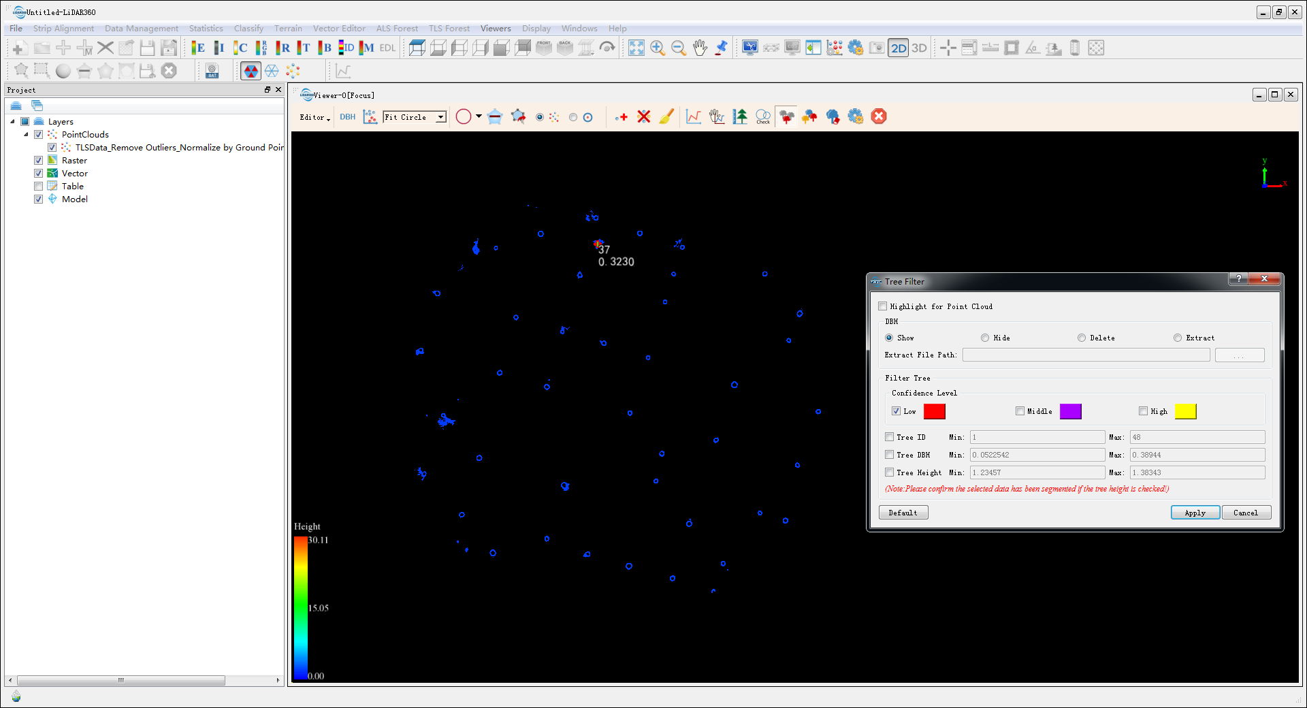
Task: Click the broom clear icon
Action: [x=666, y=117]
